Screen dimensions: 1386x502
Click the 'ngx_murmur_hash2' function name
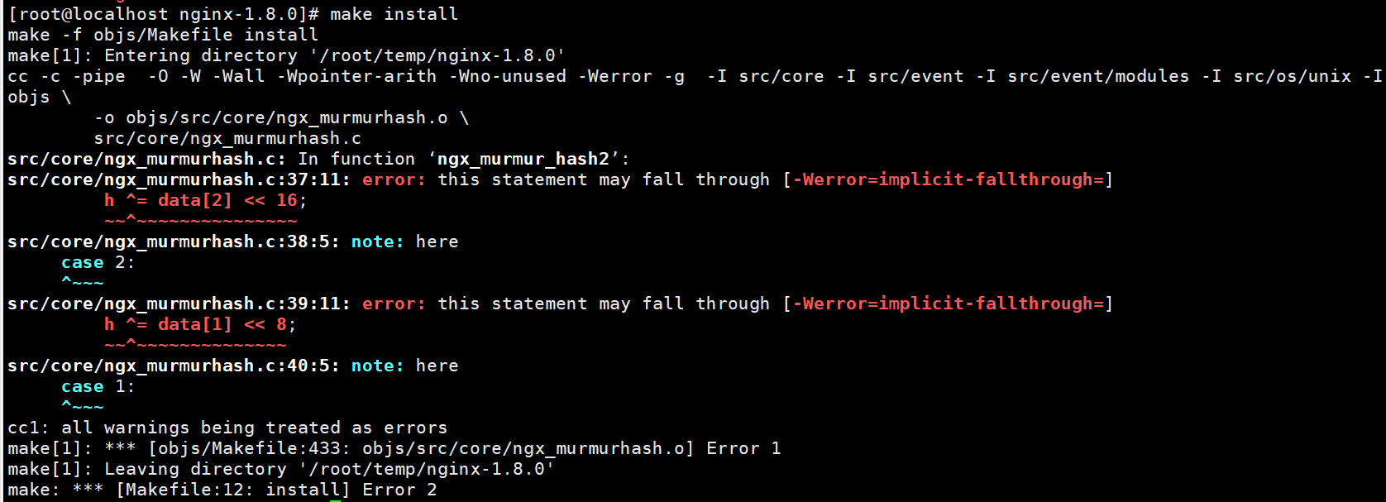pyautogui.click(x=523, y=159)
